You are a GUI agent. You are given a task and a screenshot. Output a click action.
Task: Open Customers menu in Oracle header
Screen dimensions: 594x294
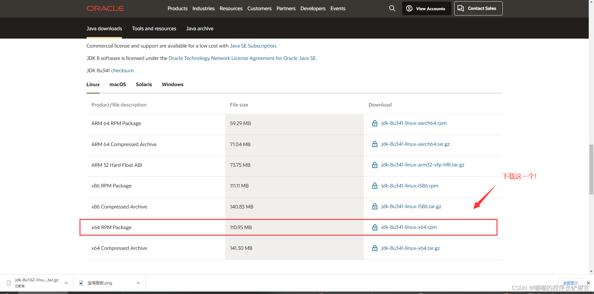click(x=260, y=8)
